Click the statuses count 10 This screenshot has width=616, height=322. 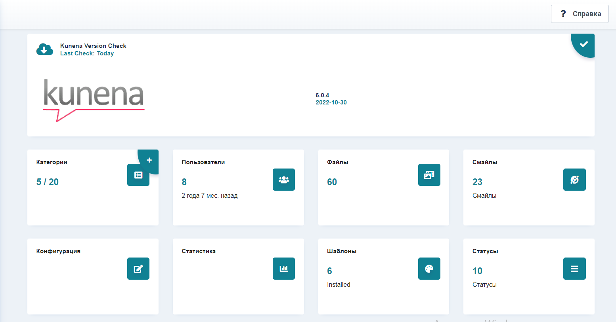(x=477, y=271)
